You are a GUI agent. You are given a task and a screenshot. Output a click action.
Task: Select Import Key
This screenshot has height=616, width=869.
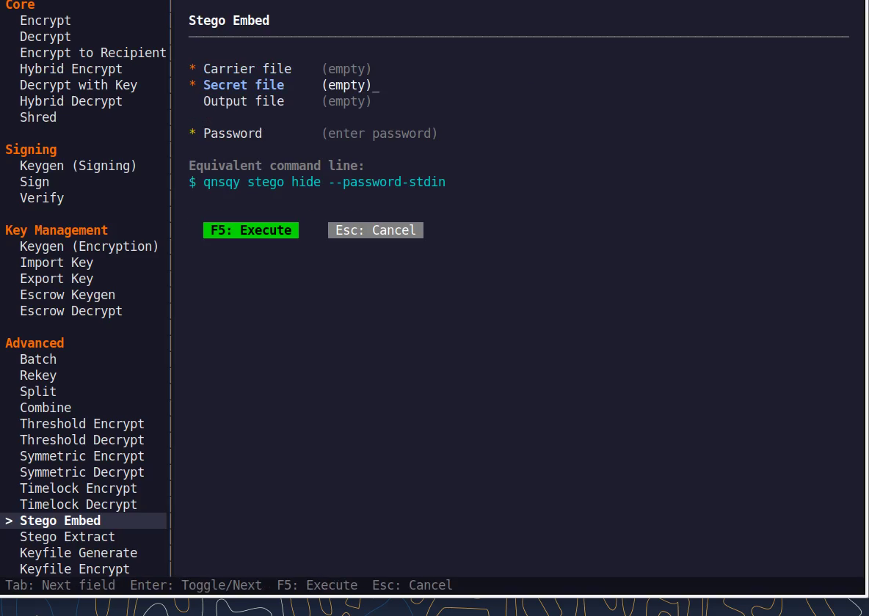tap(57, 262)
